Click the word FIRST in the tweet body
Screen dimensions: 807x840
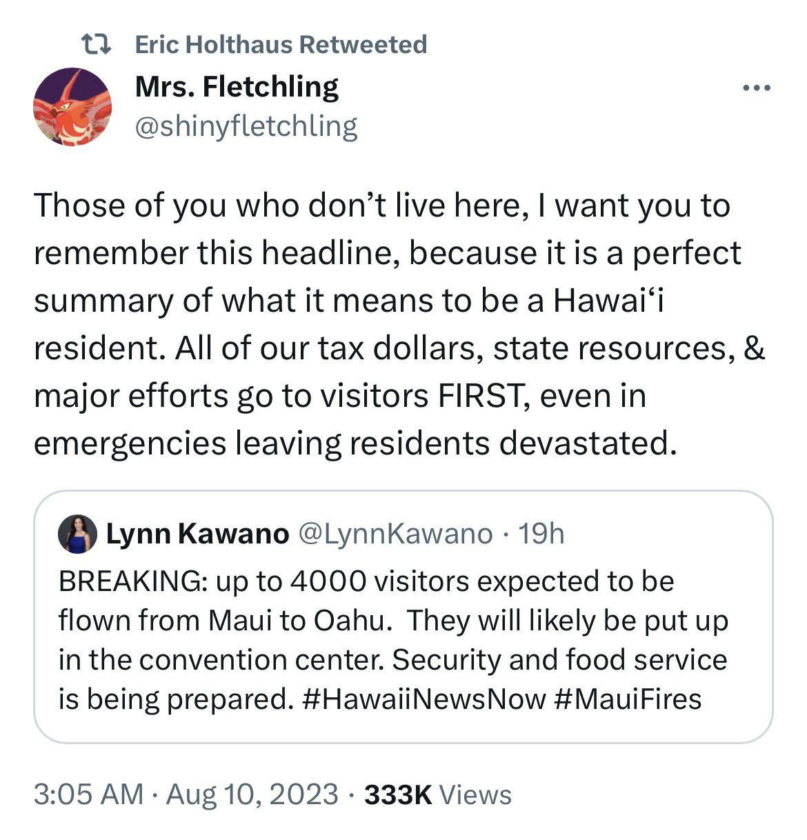pyautogui.click(x=480, y=396)
